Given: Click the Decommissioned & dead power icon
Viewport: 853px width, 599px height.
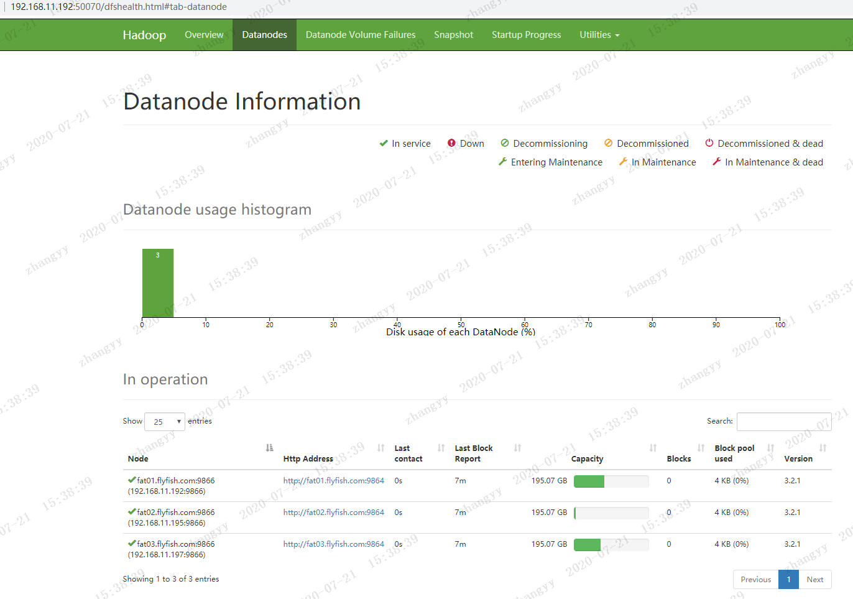Looking at the screenshot, I should [x=709, y=143].
